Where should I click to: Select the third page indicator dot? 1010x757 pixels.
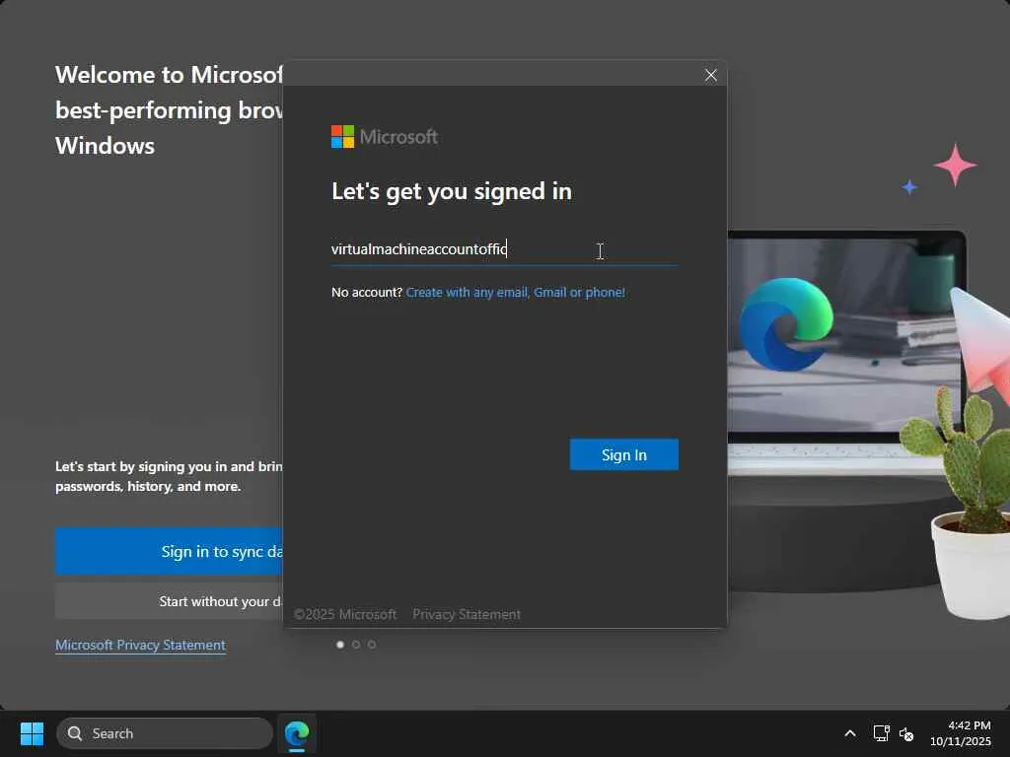click(x=372, y=645)
